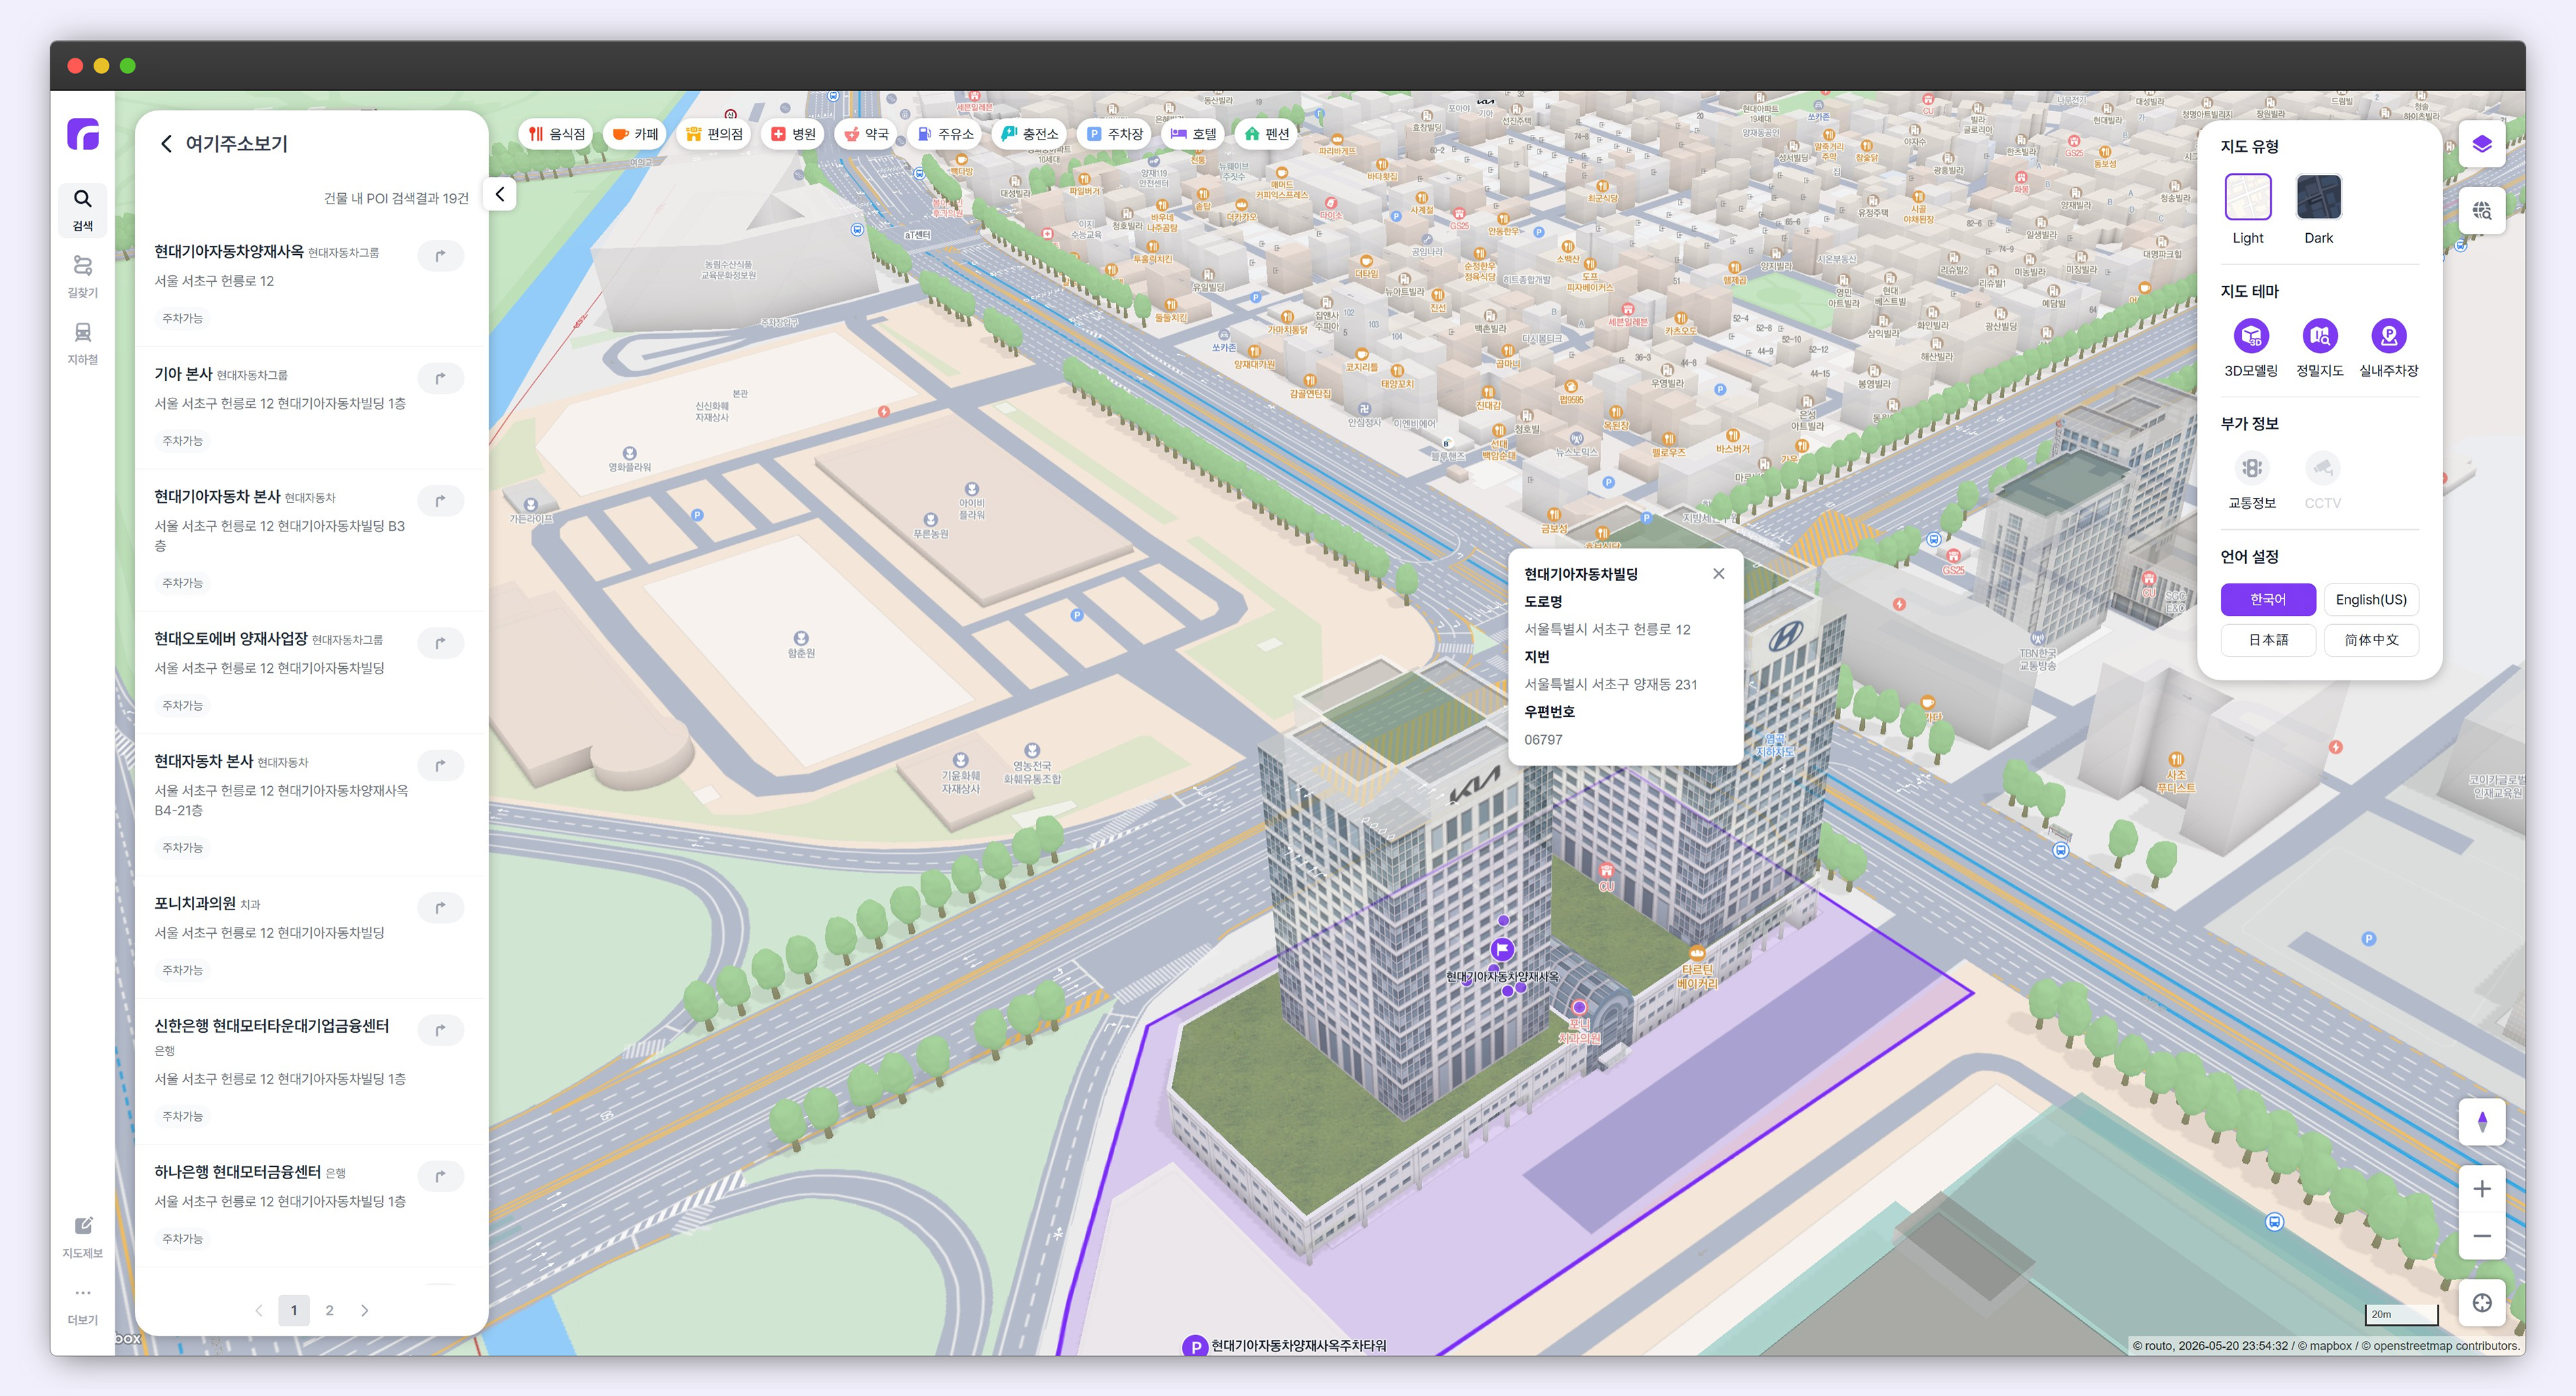Click the purple app logo in sidebar
Viewport: 2576px width, 1396px height.
pos(83,134)
